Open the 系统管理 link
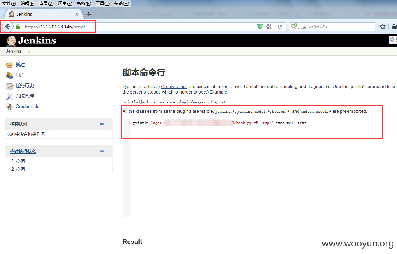Screen dimensions: 397x254 pos(25,96)
